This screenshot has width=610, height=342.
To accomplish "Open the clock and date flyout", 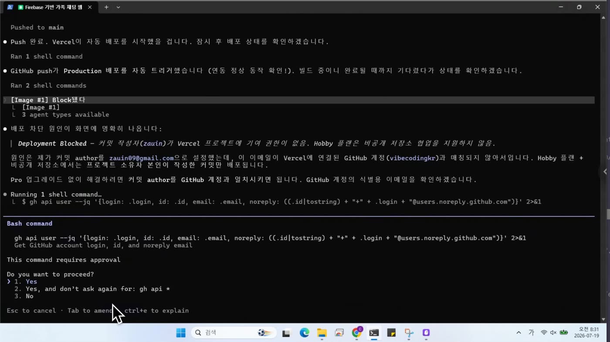I will pos(586,333).
